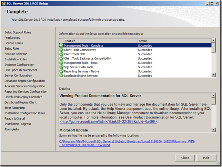The width and height of the screenshot is (222, 167).
Task: Click the Feature column header
Action: click(100, 41)
